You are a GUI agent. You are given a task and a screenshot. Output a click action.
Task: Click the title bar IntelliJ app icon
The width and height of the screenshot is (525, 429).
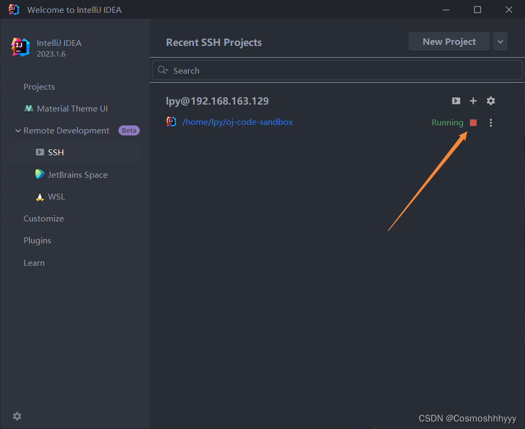[x=14, y=10]
